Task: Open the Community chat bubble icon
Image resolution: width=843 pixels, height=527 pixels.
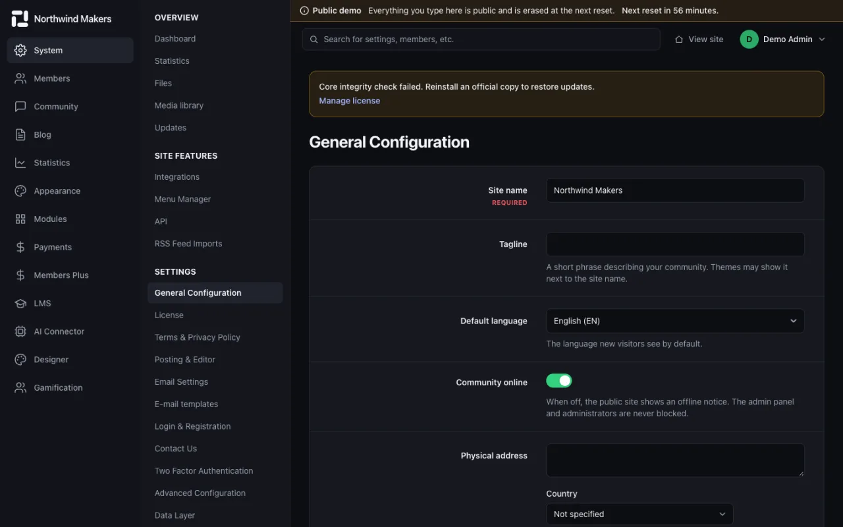Action: point(20,107)
